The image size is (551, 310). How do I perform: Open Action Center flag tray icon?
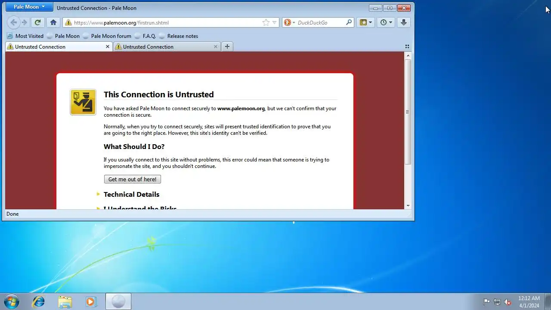[x=486, y=302]
